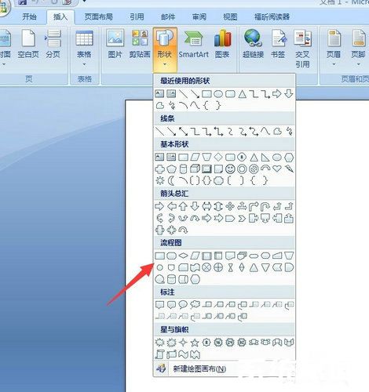The image size is (369, 392).
Task: Select the double arrow line
Action: tap(183, 131)
